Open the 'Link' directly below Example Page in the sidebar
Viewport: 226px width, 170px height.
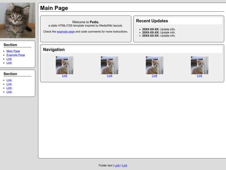[9, 59]
